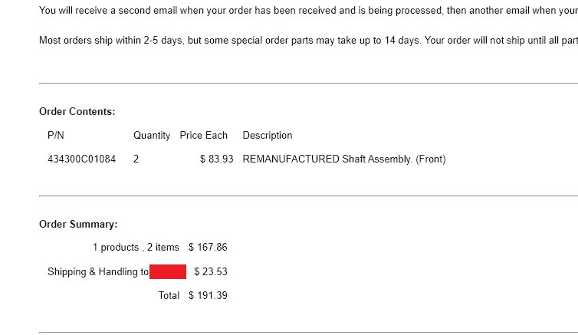Click the 'Most orders ship within 2-5 days' line
This screenshot has height=335, width=578.
pyautogui.click(x=308, y=40)
